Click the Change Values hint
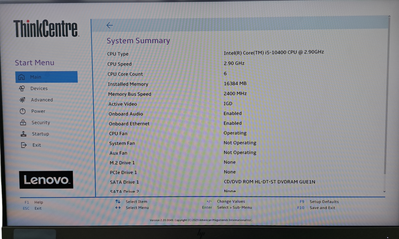 [226, 201]
